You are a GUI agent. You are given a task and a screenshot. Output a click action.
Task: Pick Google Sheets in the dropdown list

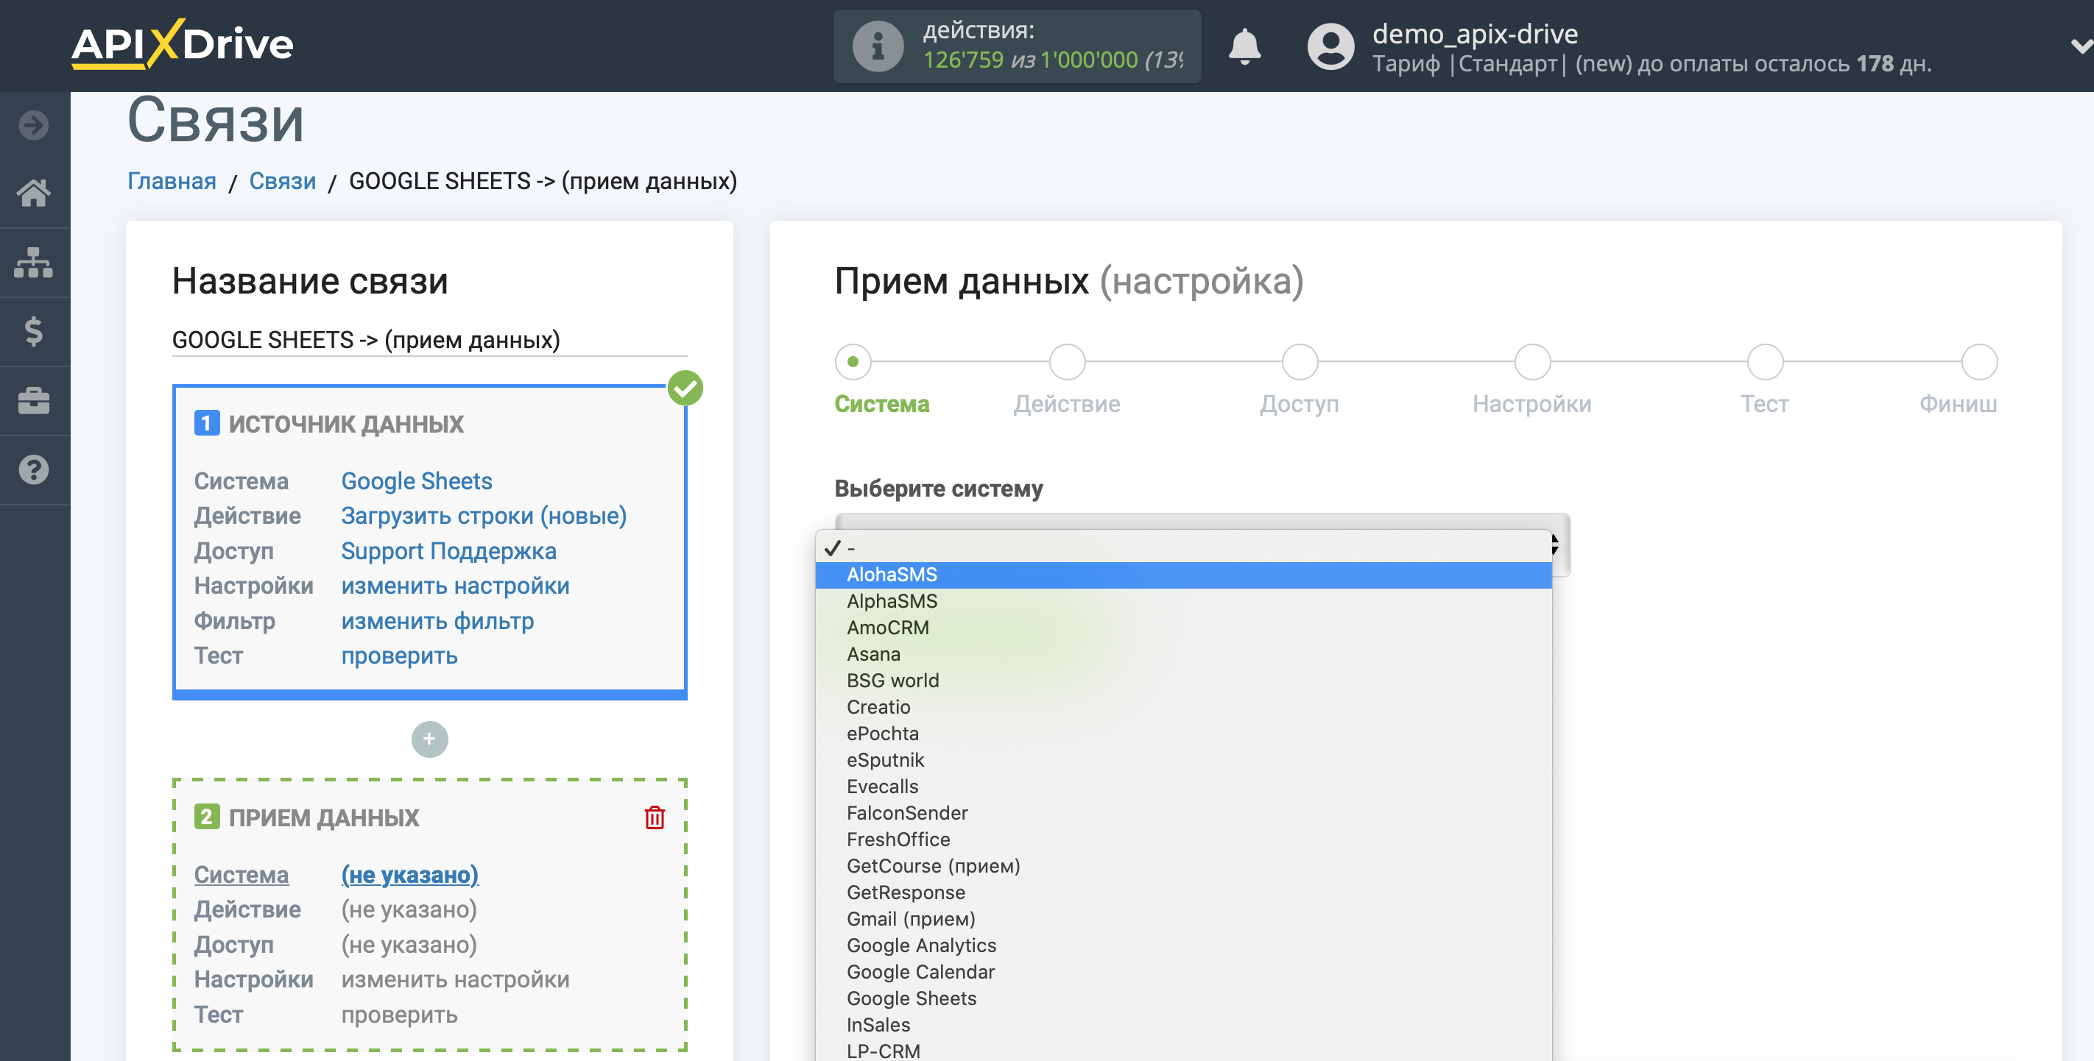(912, 998)
